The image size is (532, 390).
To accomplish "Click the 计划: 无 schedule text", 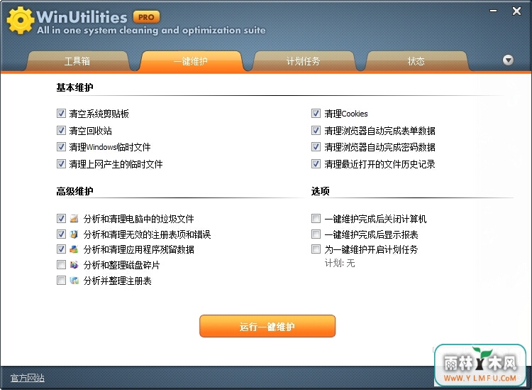I will click(x=340, y=264).
